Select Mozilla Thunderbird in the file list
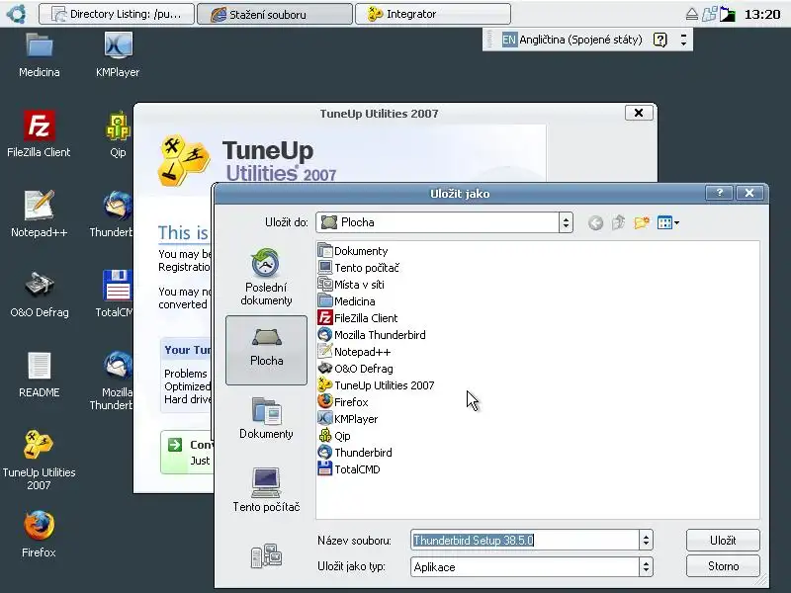 [x=372, y=335]
